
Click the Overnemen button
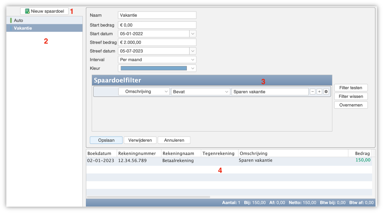(x=351, y=105)
